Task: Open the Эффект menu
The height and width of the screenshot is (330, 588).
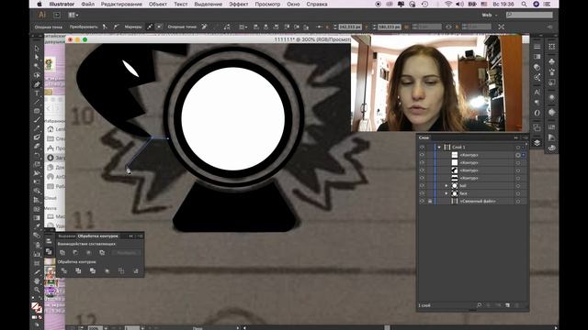Action: pos(239,4)
